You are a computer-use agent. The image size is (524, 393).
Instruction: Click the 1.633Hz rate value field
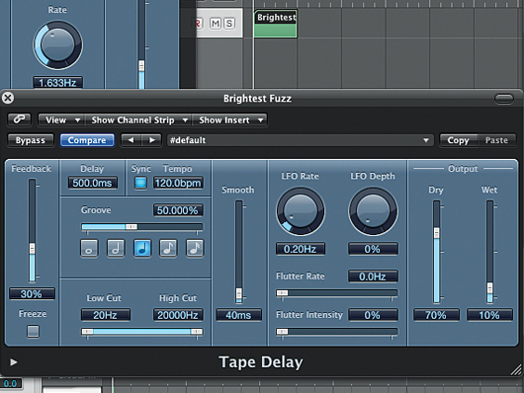point(57,82)
